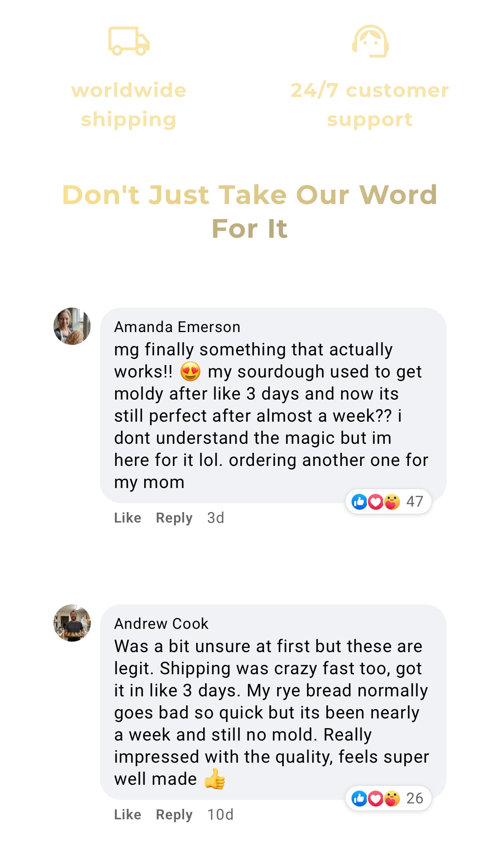Reply to Amanda Emerson's comment
The height and width of the screenshot is (855, 500).
click(x=174, y=518)
